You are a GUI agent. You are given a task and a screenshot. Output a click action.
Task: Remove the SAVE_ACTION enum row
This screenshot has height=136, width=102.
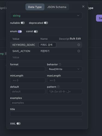coord(79,51)
